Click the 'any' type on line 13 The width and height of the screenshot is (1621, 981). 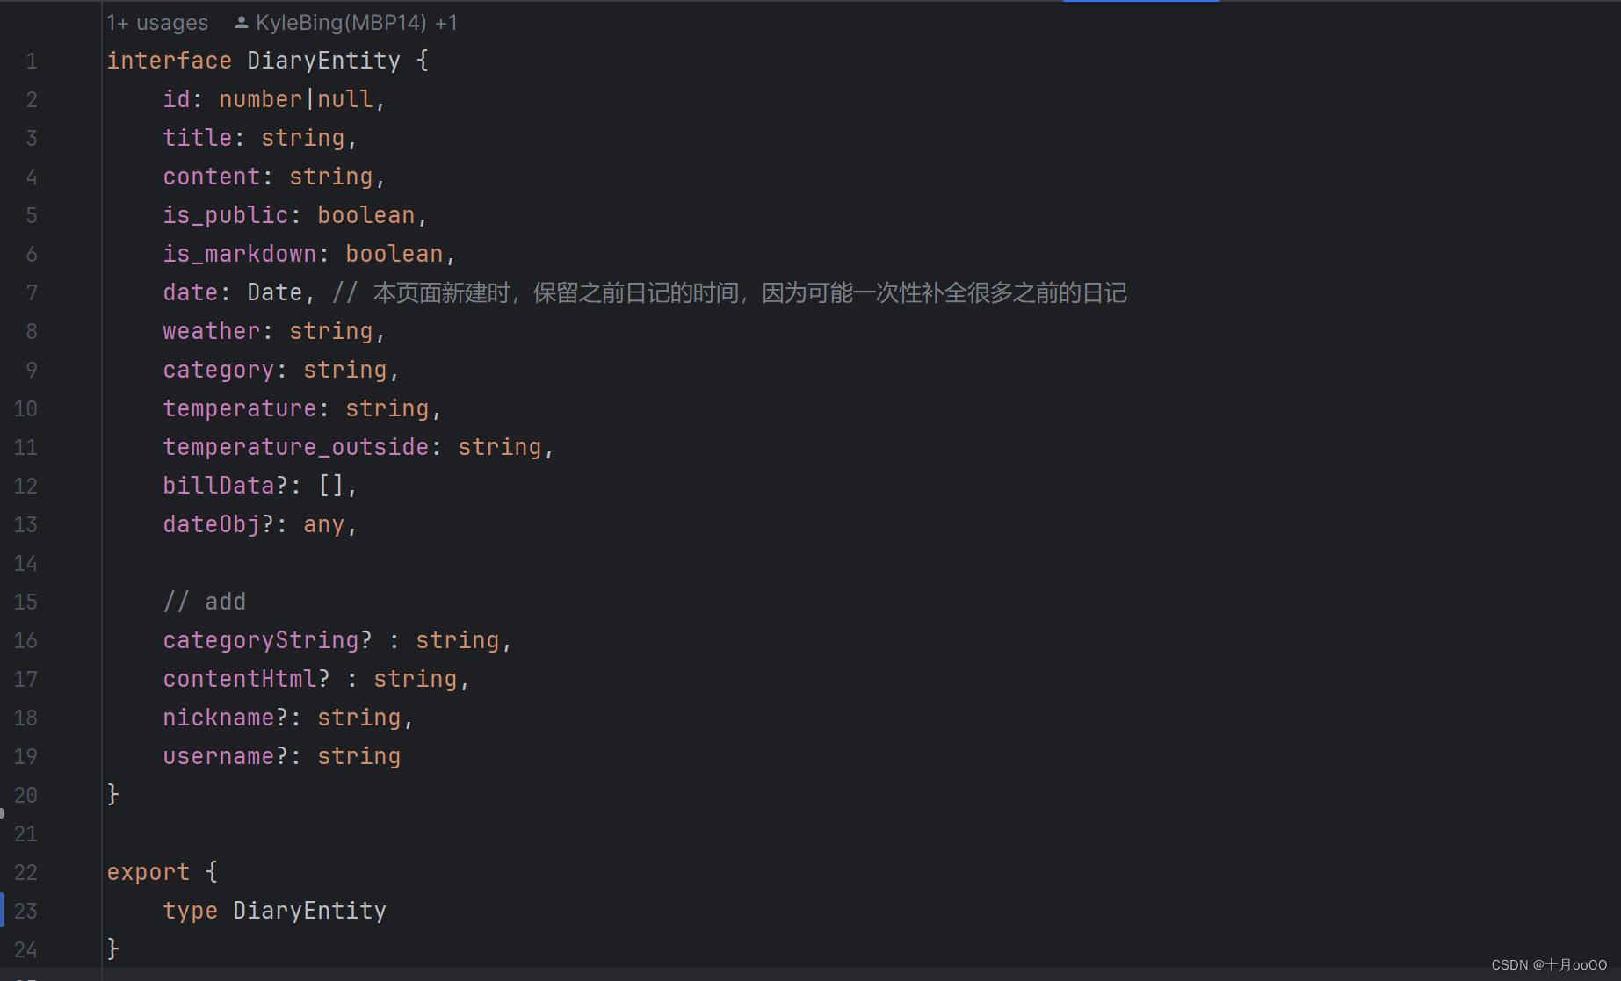pyautogui.click(x=324, y=524)
